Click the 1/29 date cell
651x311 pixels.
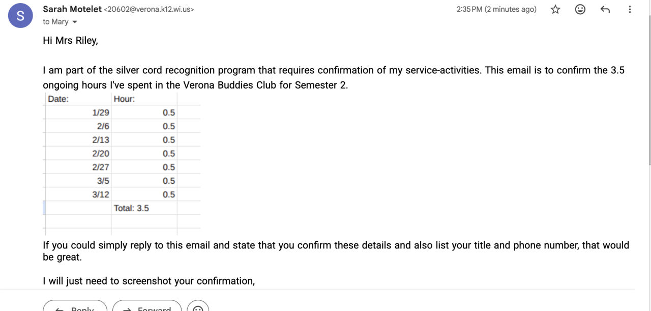coord(101,113)
